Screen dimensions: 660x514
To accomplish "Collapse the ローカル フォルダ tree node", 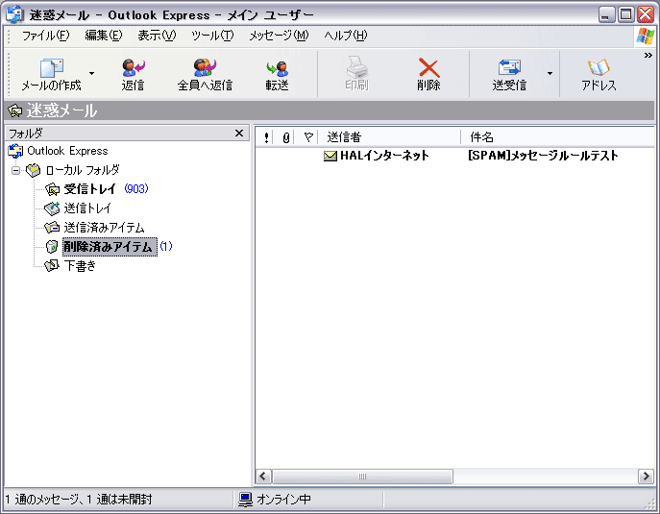I will (16, 170).
